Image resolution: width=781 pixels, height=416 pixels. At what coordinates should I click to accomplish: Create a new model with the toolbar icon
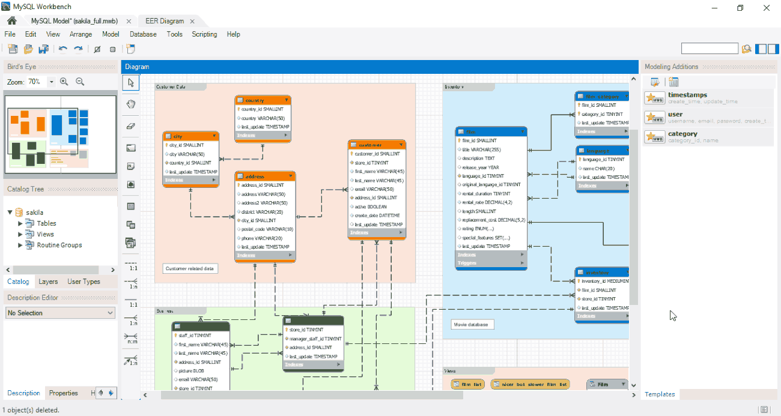point(13,49)
